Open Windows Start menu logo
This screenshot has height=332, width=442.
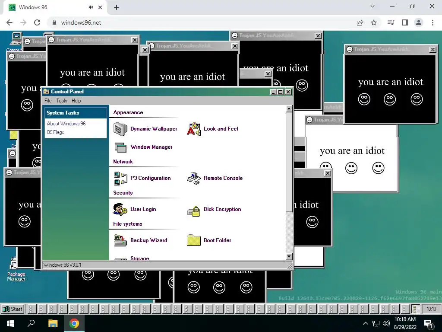click(x=10, y=323)
